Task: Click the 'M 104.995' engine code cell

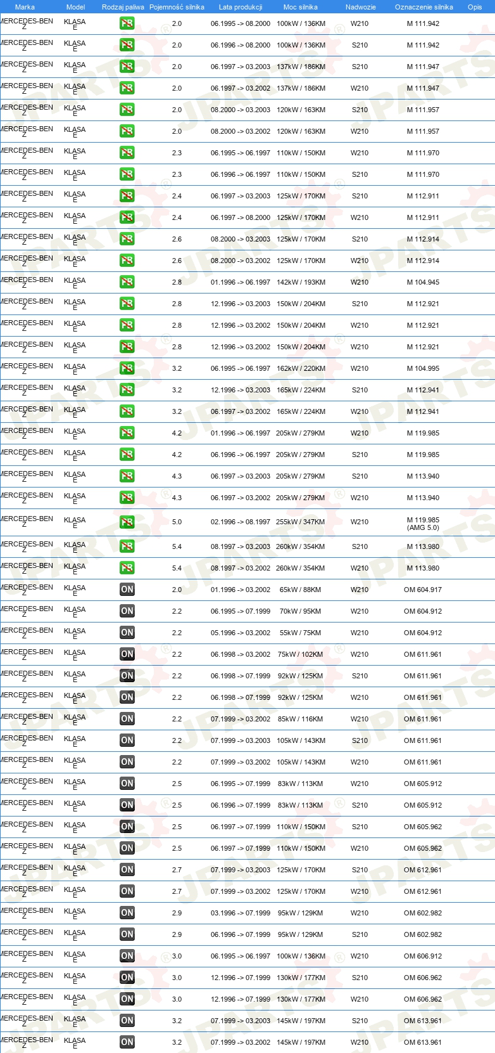Action: click(423, 368)
